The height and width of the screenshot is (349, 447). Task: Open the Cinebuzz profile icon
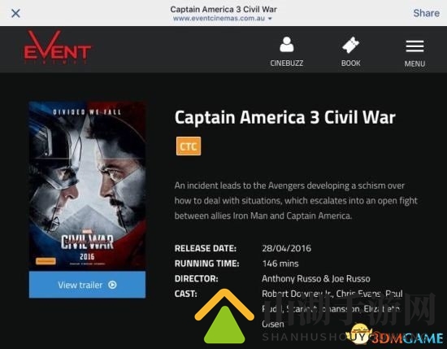[x=287, y=45]
